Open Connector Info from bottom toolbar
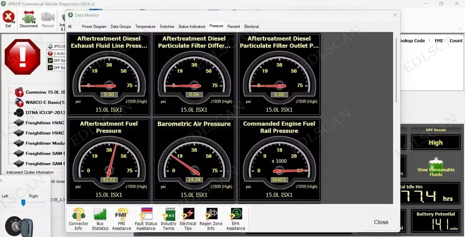The width and height of the screenshot is (465, 237). tap(78, 219)
